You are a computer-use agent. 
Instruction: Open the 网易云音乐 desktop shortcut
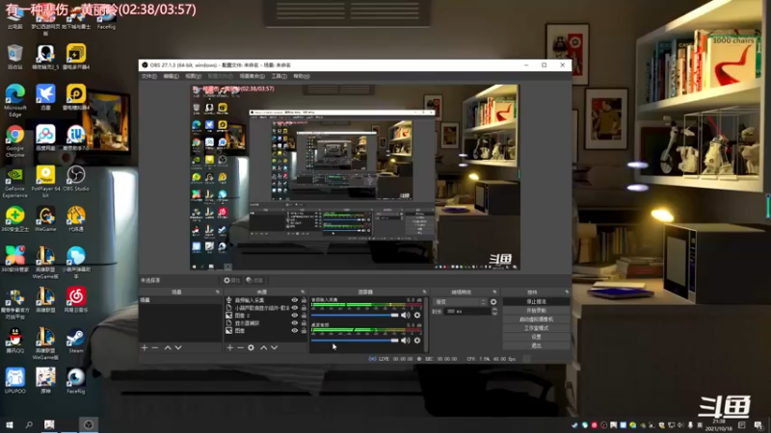(x=76, y=300)
